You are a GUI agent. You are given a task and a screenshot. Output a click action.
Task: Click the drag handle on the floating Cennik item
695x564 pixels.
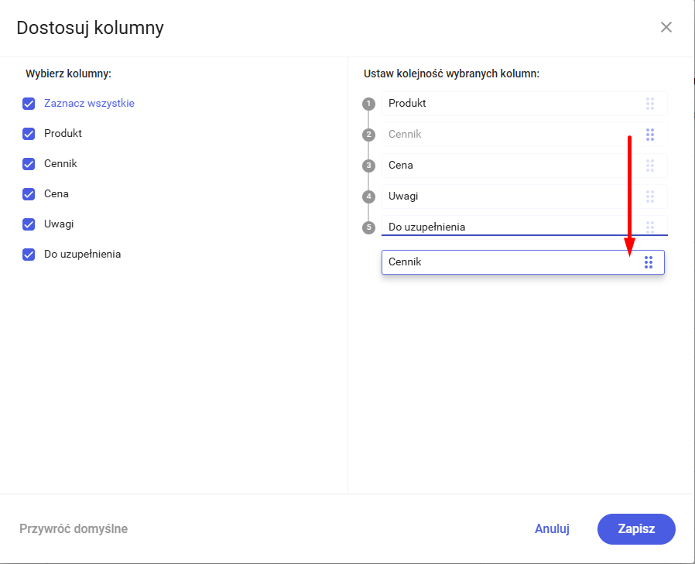coord(649,262)
